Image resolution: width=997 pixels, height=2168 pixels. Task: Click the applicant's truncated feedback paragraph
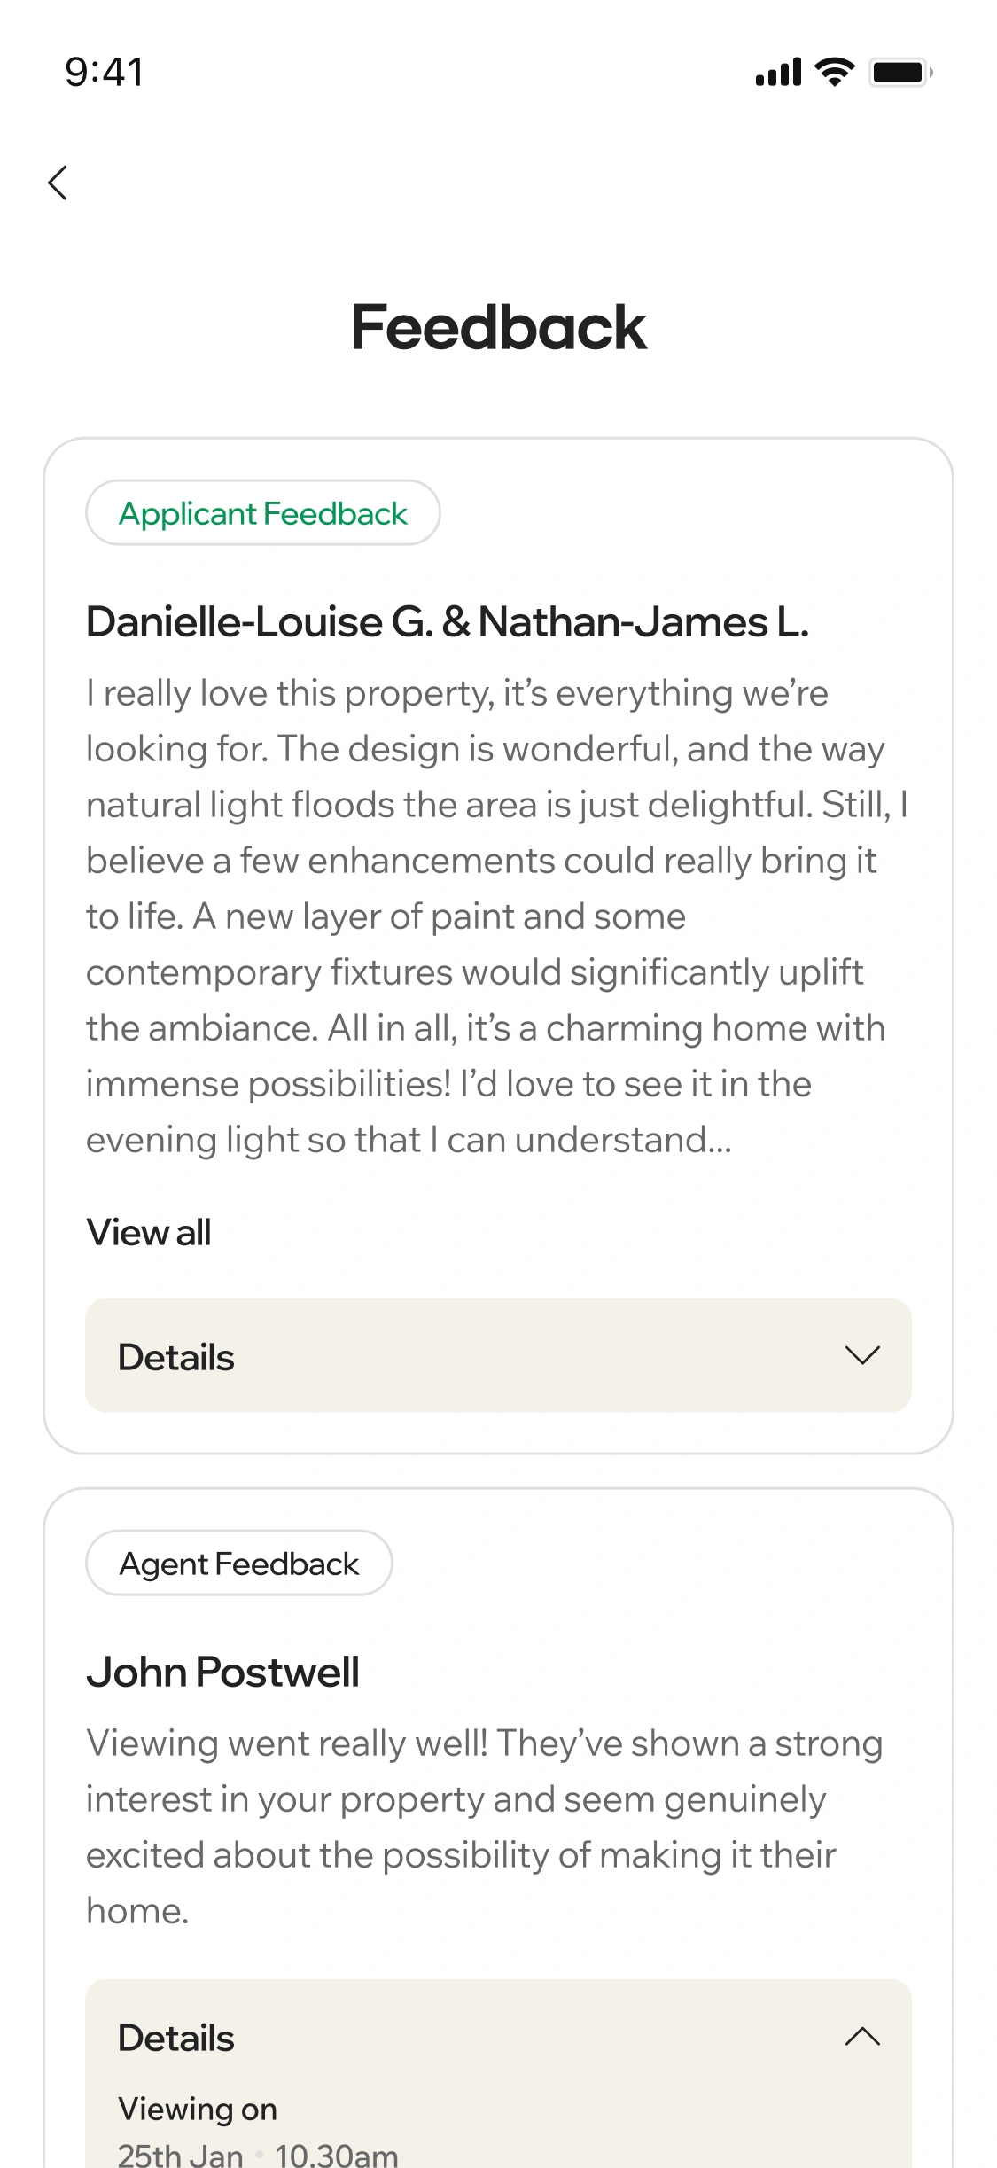click(496, 916)
